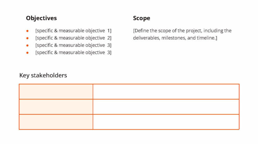Viewport: 258px width, 144px height.
Task: Select the third orange bullet point
Action: pyautogui.click(x=28, y=45)
